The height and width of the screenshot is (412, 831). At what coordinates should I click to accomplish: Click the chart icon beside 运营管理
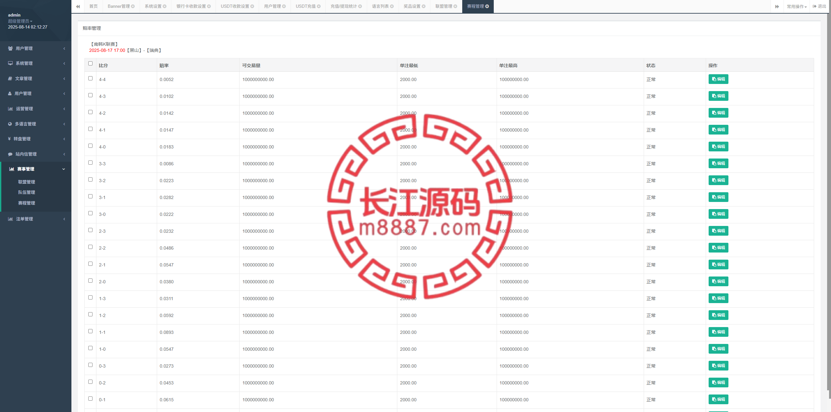click(x=10, y=109)
